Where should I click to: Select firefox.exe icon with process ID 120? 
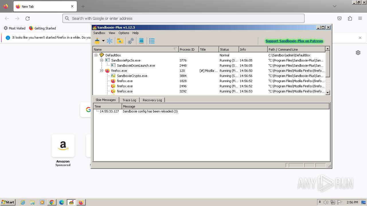coord(108,71)
